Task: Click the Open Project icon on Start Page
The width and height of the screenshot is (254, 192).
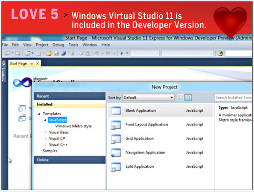Action: tap(22, 118)
